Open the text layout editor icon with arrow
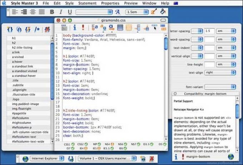The width and height of the screenshot is (243, 165). (x=111, y=27)
